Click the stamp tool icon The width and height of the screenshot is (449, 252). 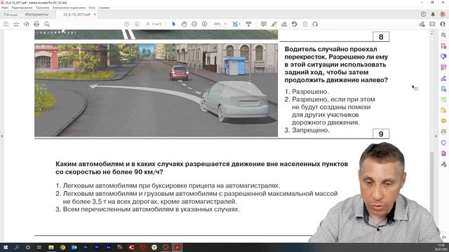click(295, 24)
